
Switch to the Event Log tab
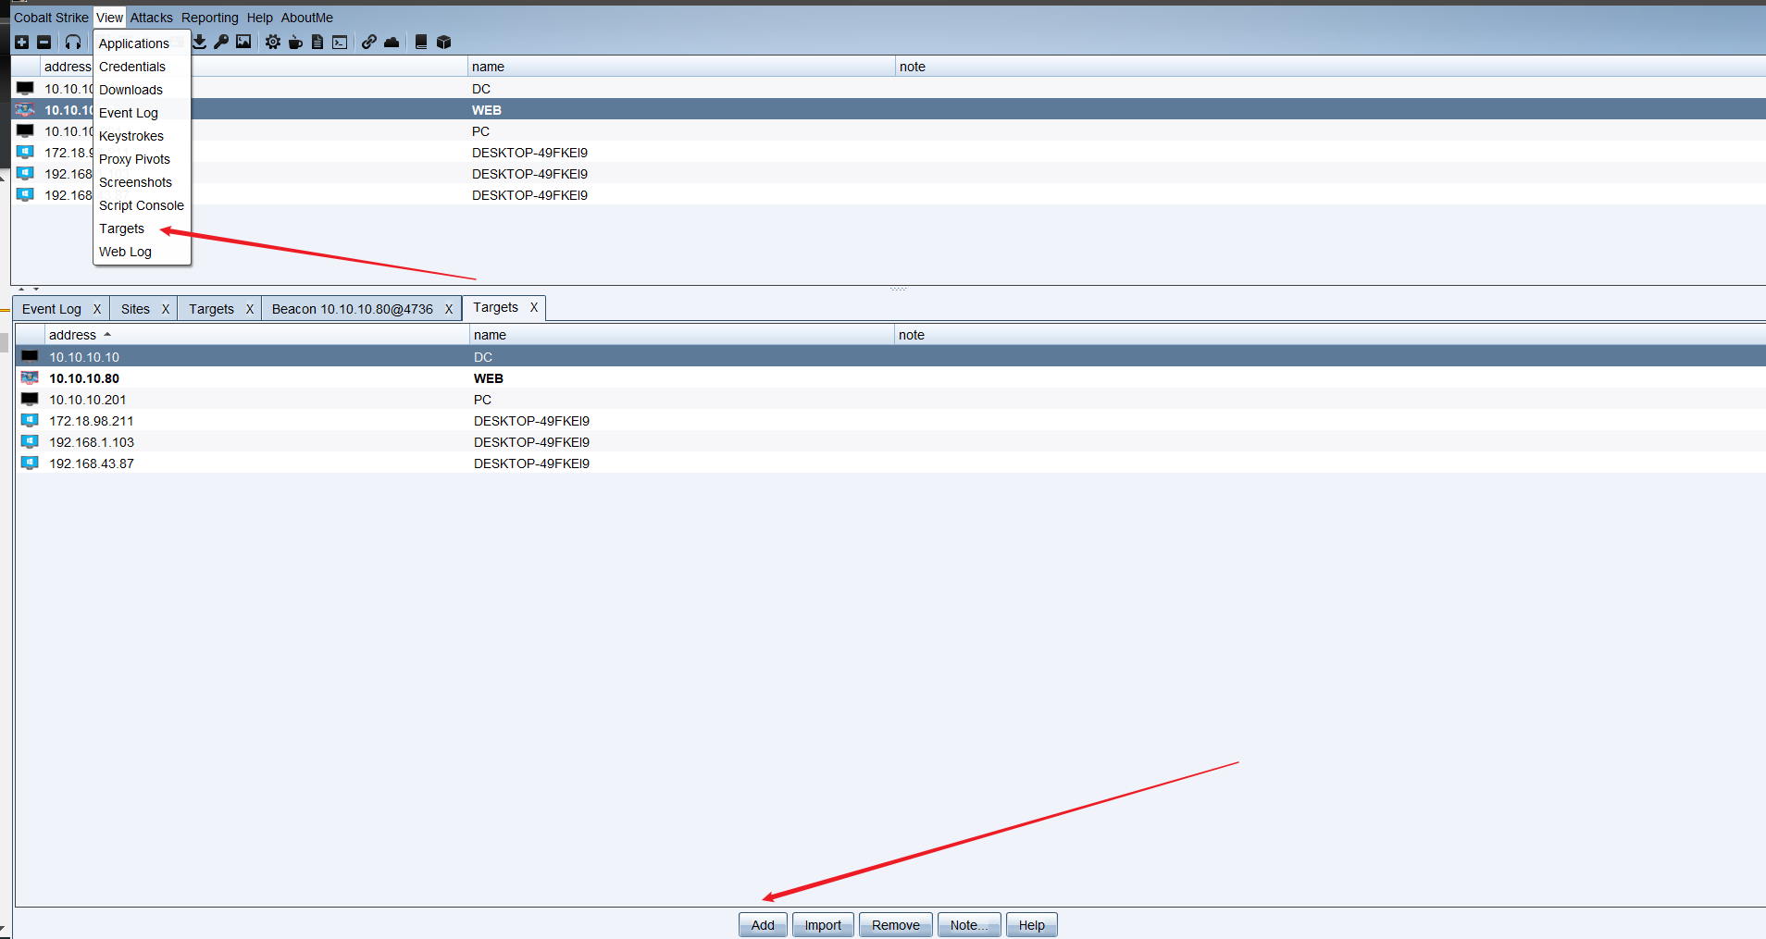[52, 309]
